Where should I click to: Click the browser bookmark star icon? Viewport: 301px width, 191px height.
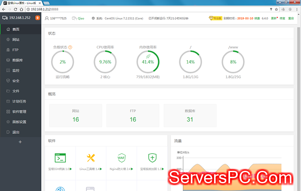[277, 9]
